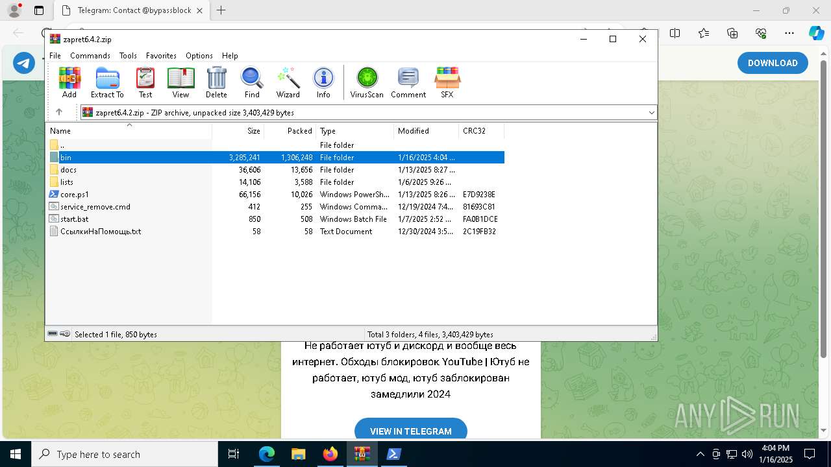Click the Add toolbar icon in WinRAR
The height and width of the screenshot is (467, 831).
point(69,82)
